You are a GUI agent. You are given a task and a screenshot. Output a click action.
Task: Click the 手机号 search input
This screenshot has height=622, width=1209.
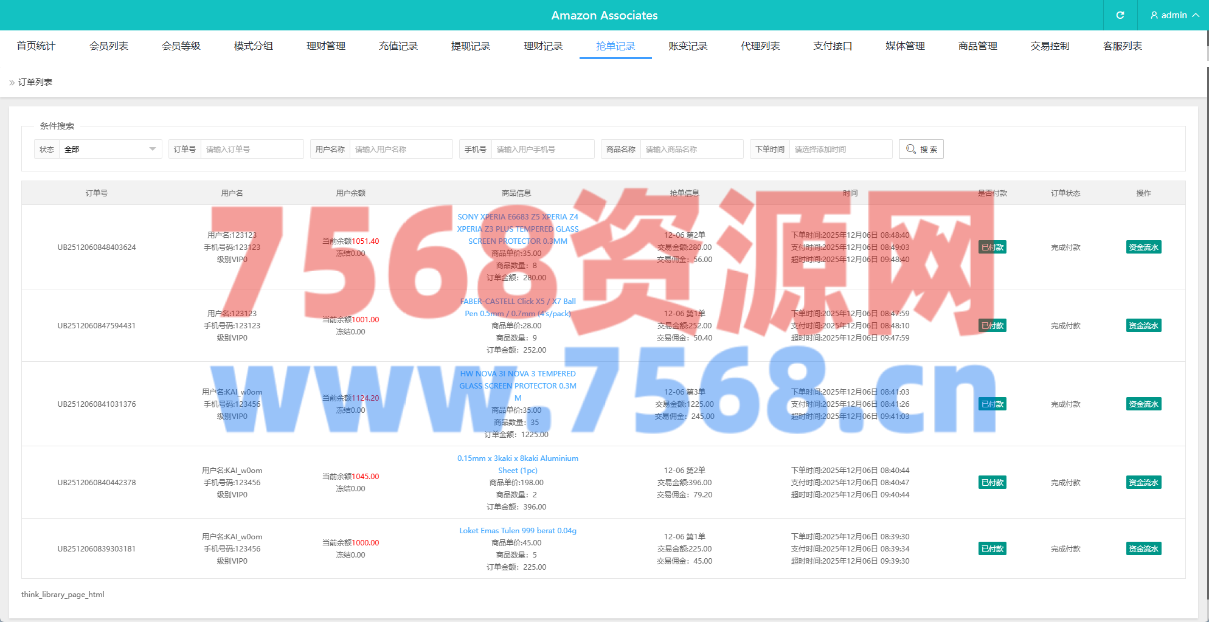pyautogui.click(x=542, y=149)
